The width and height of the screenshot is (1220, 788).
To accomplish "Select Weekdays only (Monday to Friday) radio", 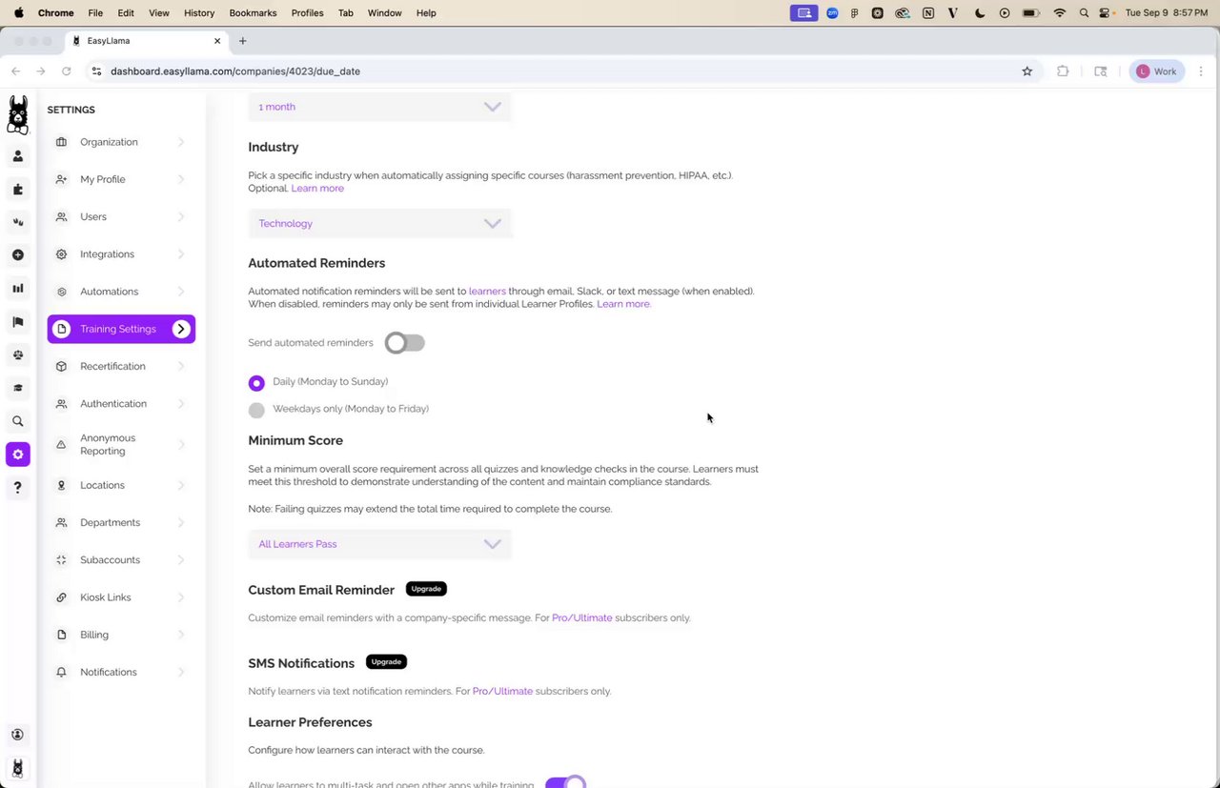I will (256, 411).
